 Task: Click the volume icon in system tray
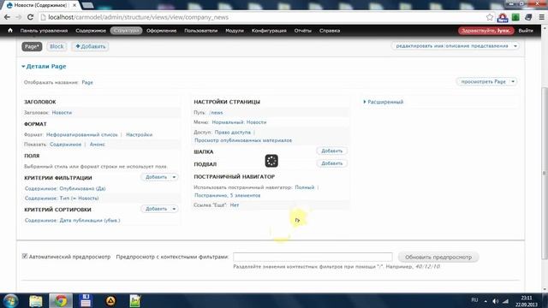pyautogui.click(x=495, y=301)
